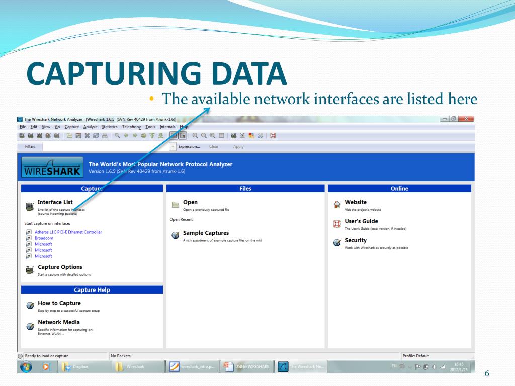Jump to the first packet toolbar icon

click(152, 136)
